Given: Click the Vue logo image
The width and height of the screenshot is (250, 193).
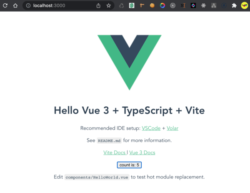Looking at the screenshot, I should tap(130, 63).
